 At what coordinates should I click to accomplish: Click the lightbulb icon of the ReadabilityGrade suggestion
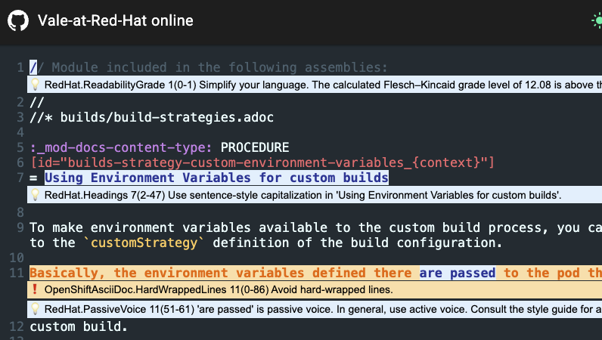click(x=35, y=85)
